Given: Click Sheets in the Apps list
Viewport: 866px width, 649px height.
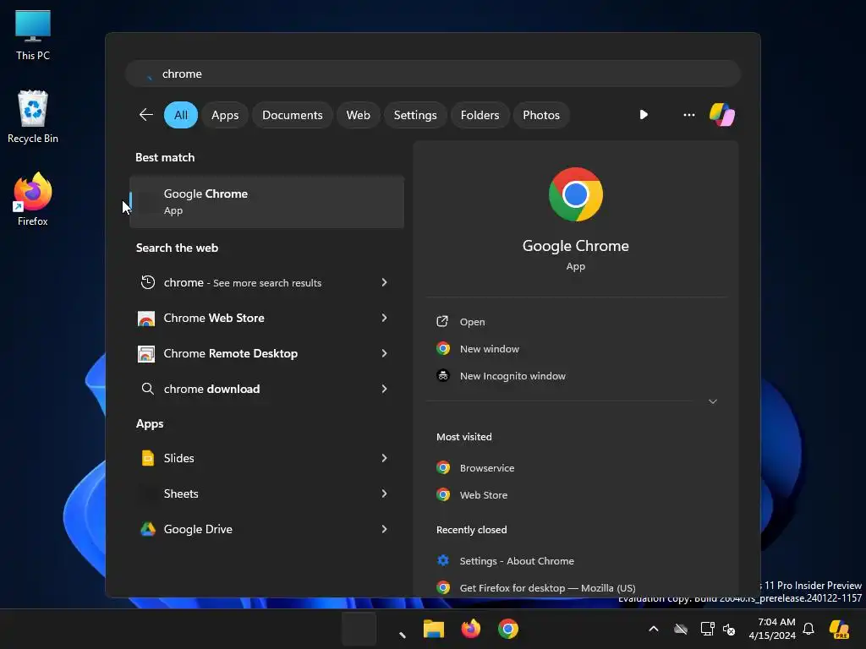Looking at the screenshot, I should [181, 494].
